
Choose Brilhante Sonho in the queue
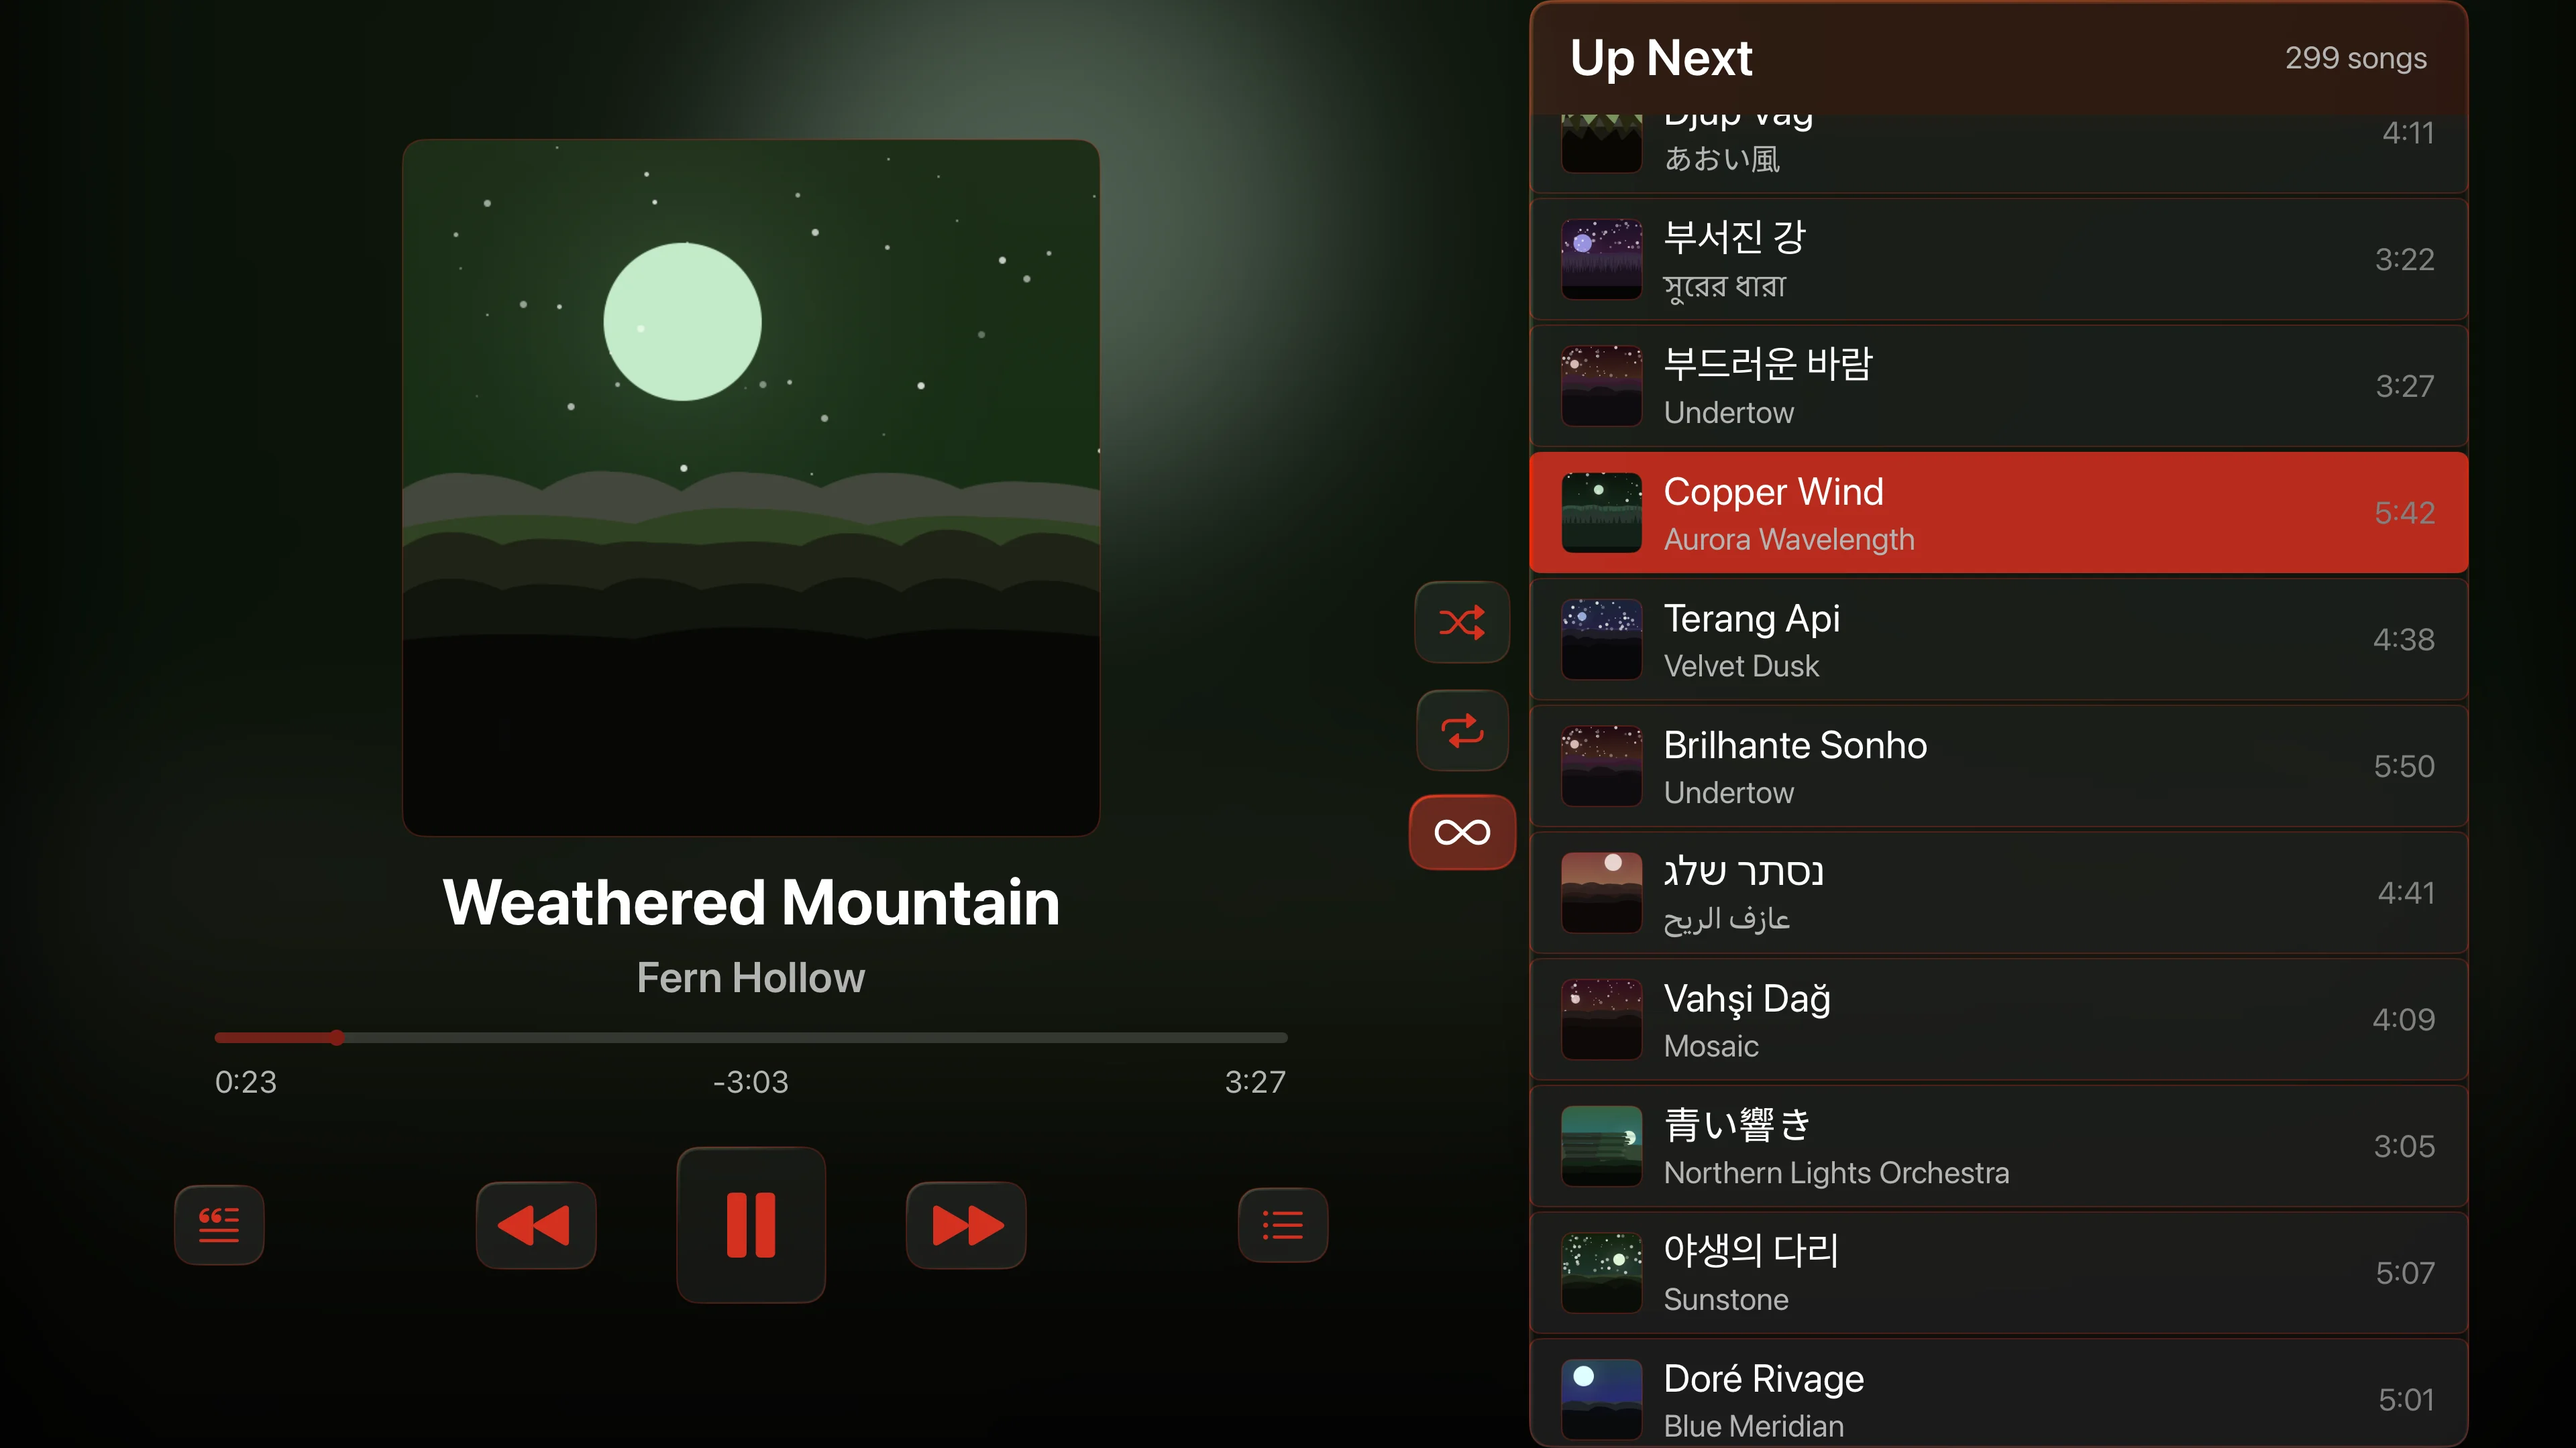1999,766
